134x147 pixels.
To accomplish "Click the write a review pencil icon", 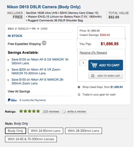I will click(64, 112).
